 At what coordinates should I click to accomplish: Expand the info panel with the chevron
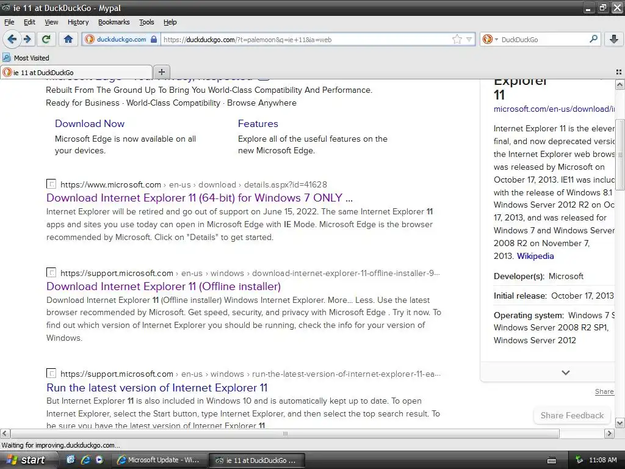[566, 373]
